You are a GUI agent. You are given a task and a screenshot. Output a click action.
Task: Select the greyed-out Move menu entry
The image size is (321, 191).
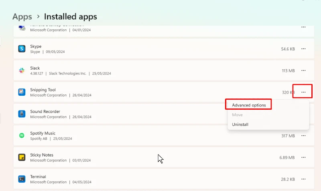pos(237,115)
